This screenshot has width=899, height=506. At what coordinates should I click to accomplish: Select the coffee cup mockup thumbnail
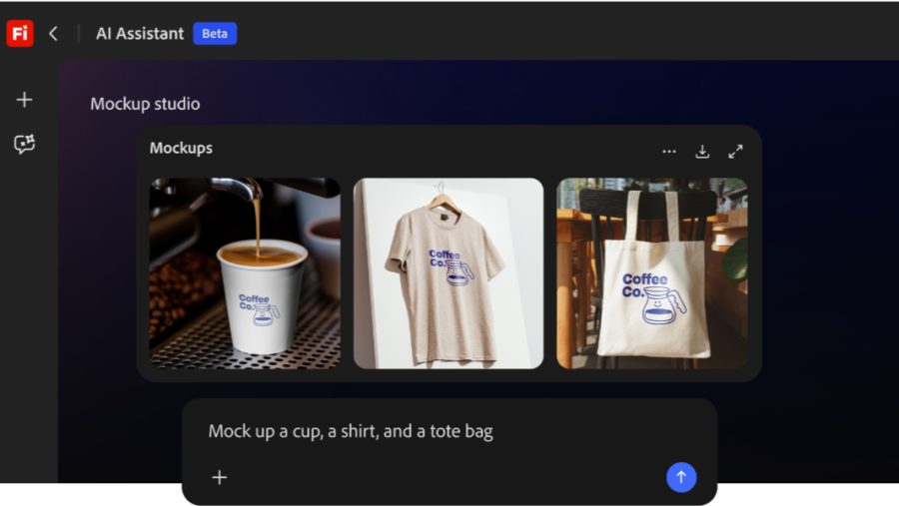pyautogui.click(x=245, y=272)
